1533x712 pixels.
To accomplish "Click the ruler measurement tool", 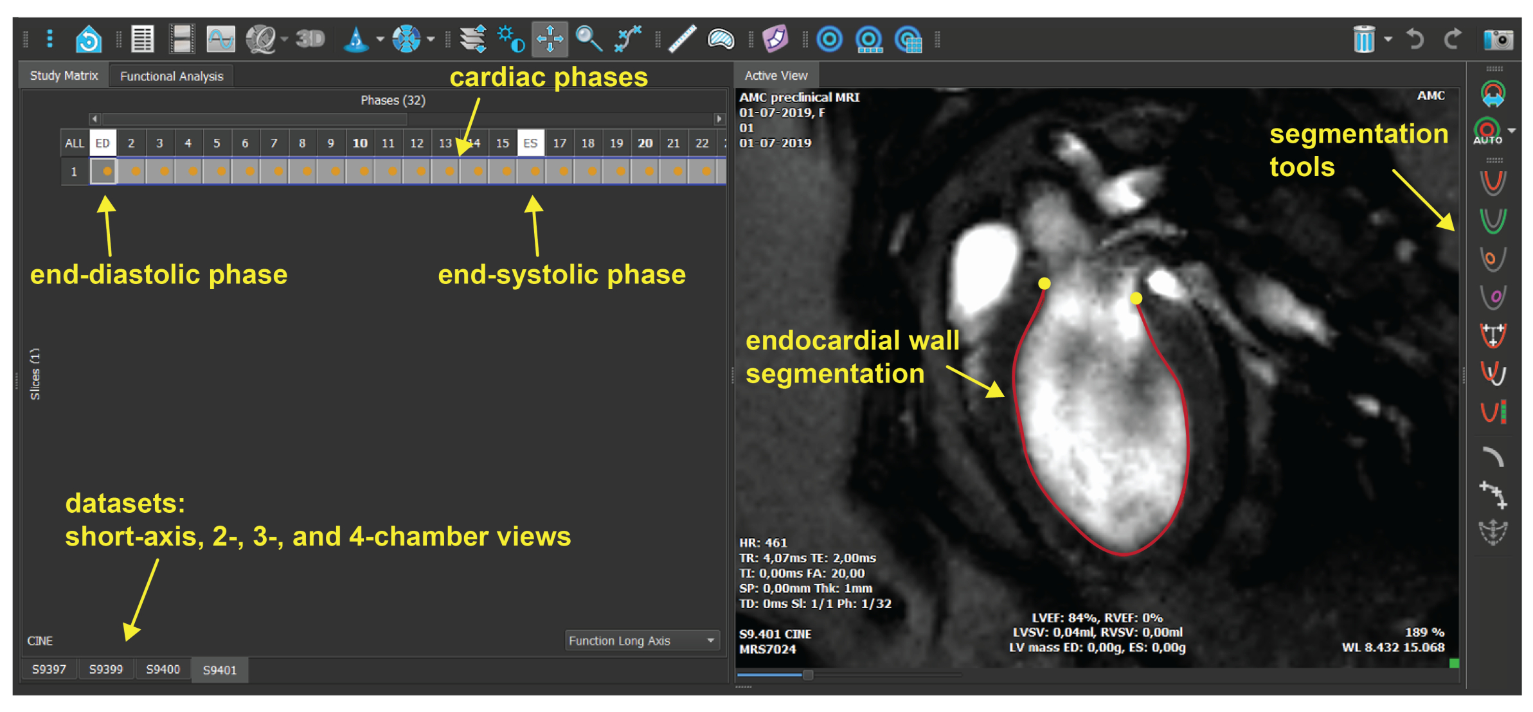I will pos(682,39).
